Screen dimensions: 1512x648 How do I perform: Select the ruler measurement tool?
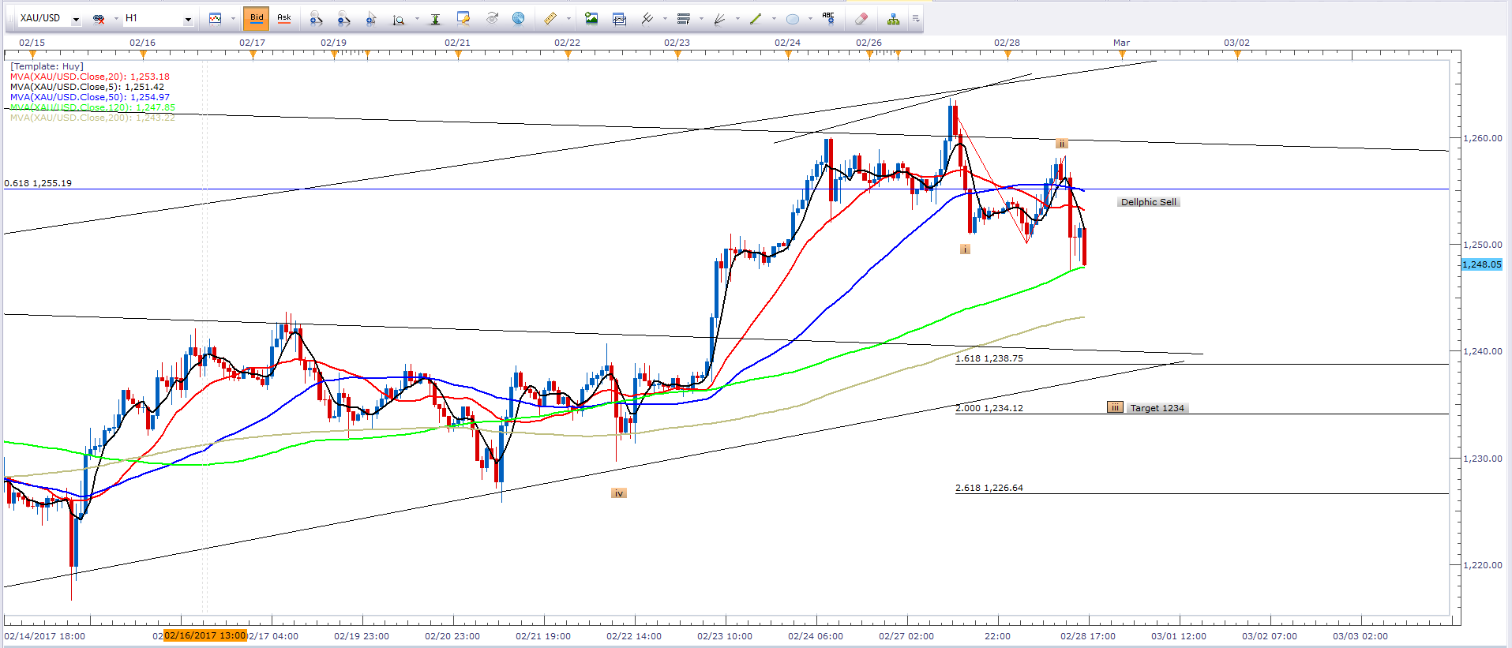(x=550, y=18)
